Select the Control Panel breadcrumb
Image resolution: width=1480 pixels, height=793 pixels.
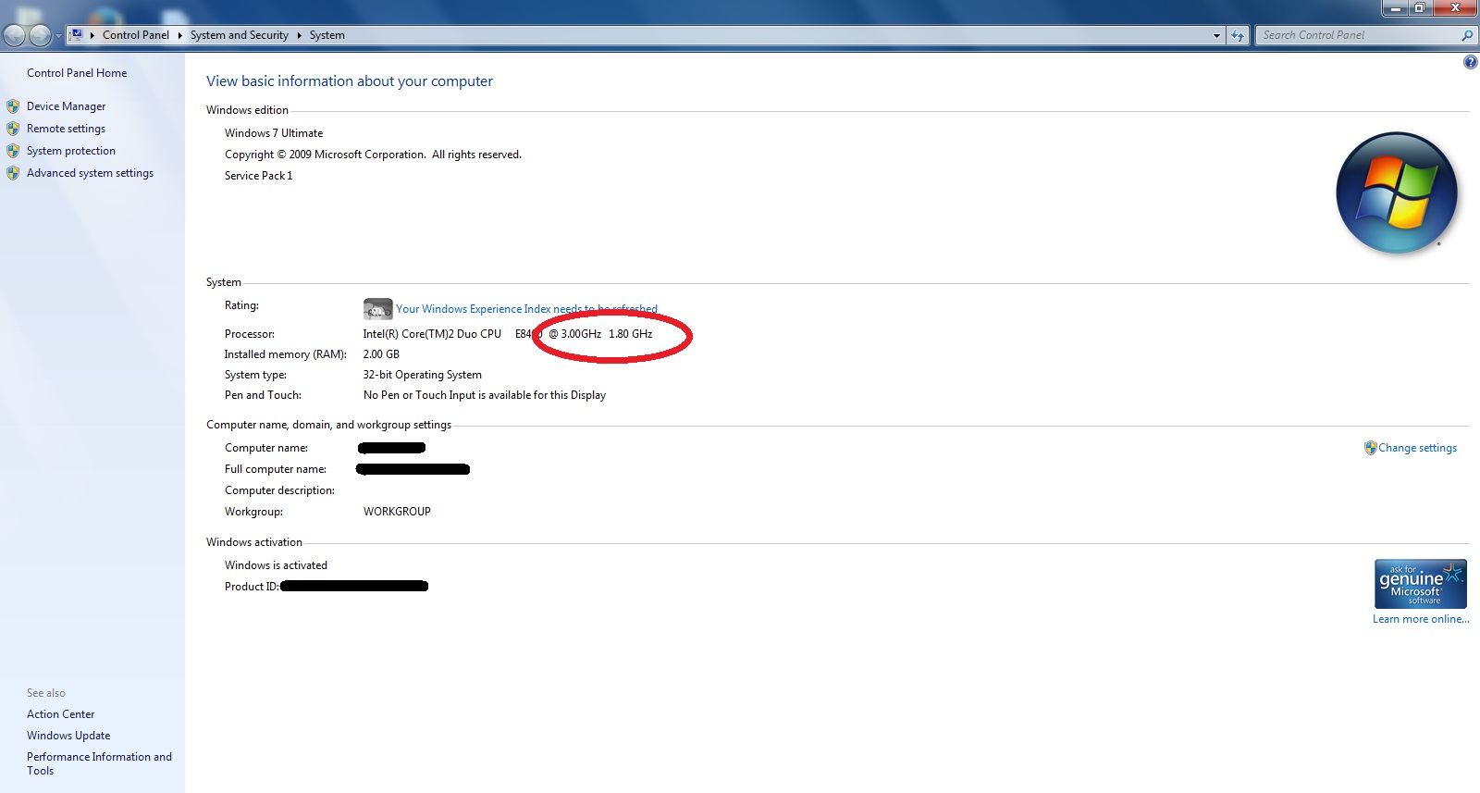pyautogui.click(x=136, y=35)
